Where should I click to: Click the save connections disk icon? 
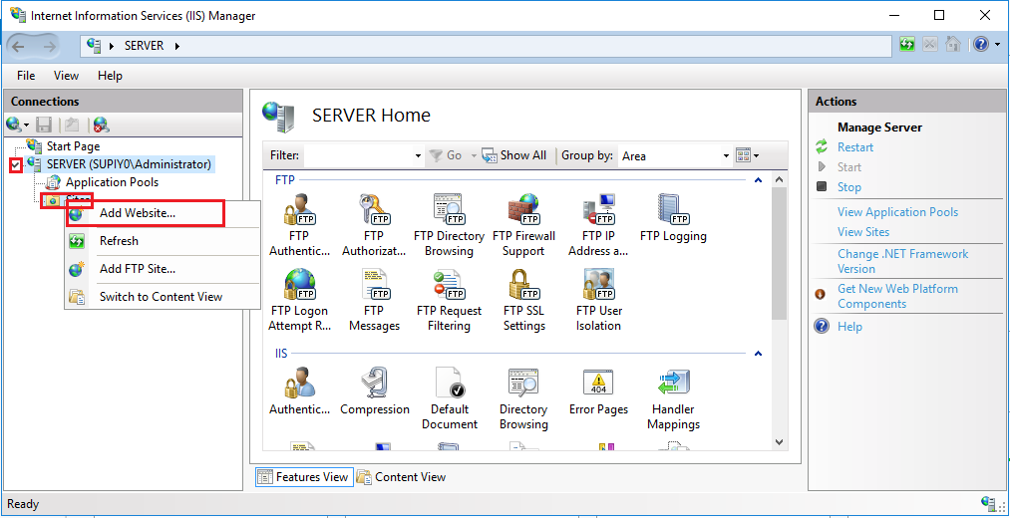coord(44,125)
